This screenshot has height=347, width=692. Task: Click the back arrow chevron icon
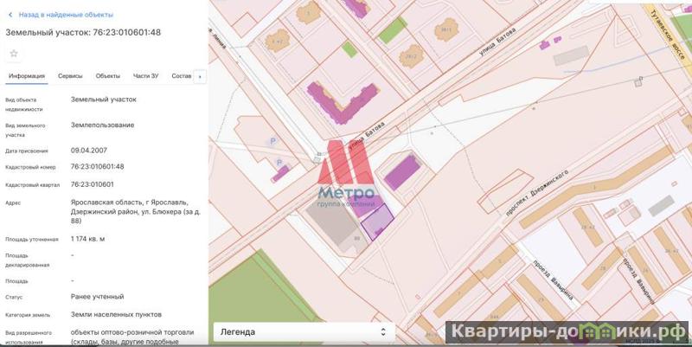10,15
